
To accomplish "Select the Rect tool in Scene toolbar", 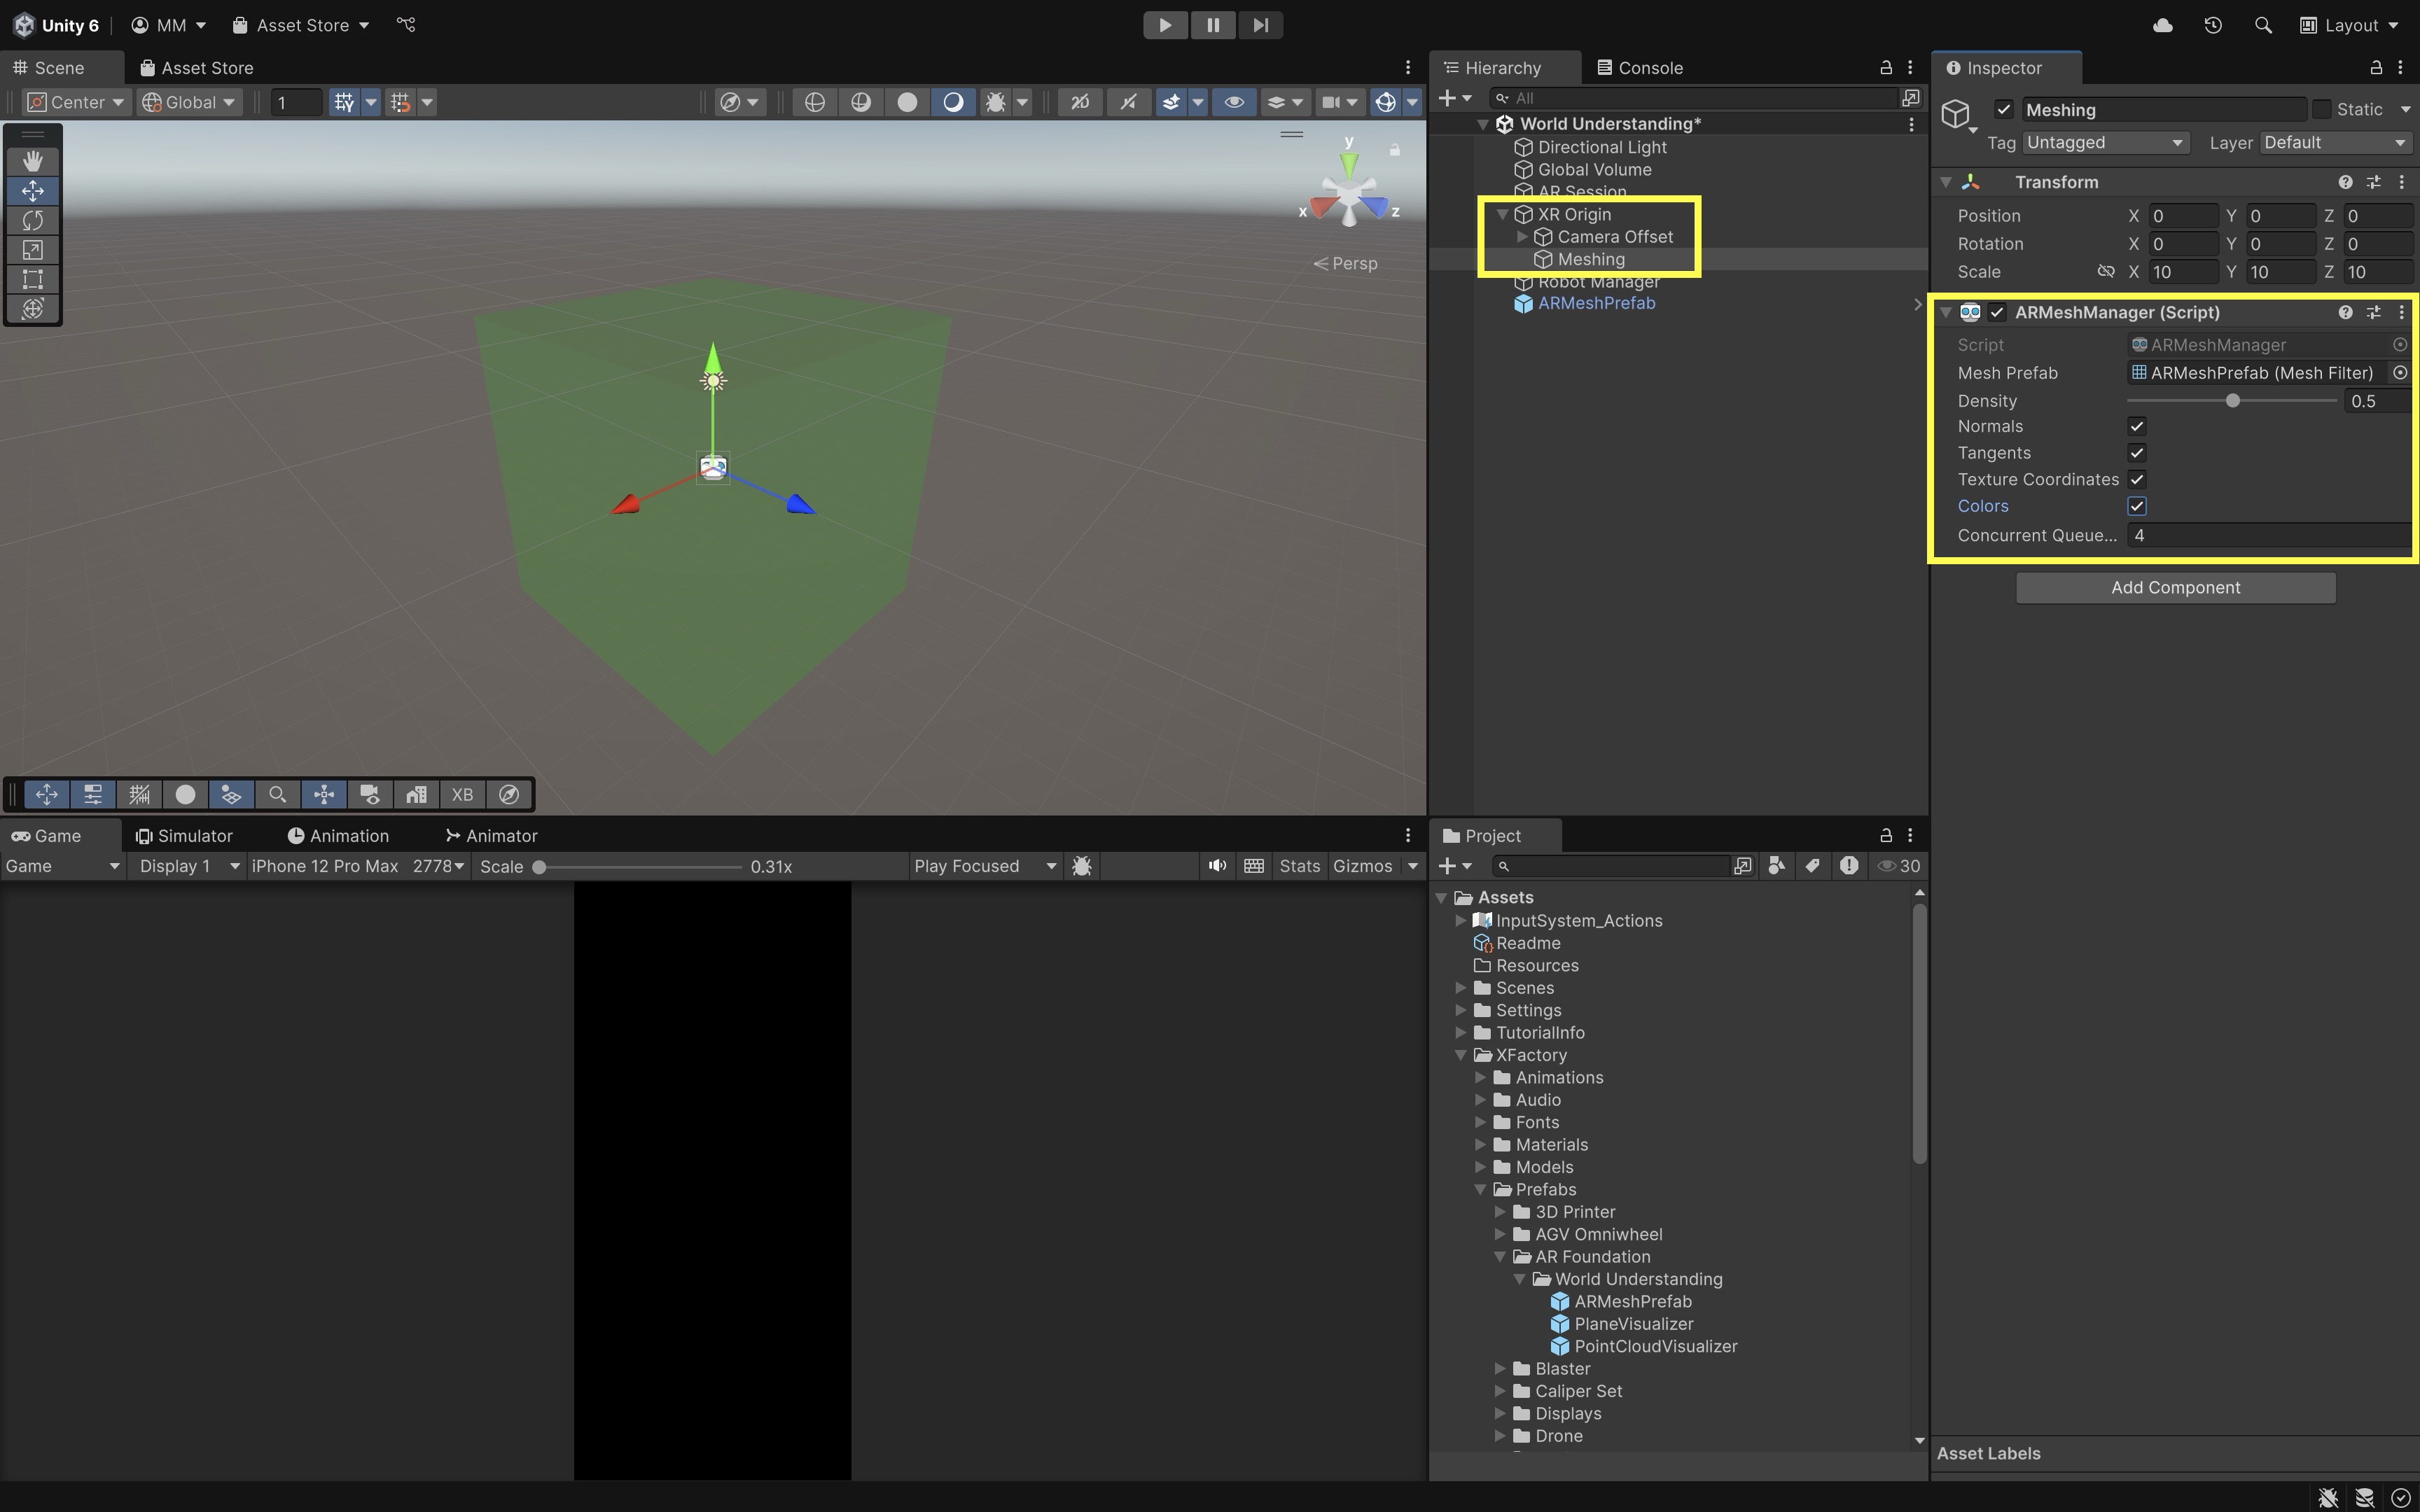I will [33, 279].
